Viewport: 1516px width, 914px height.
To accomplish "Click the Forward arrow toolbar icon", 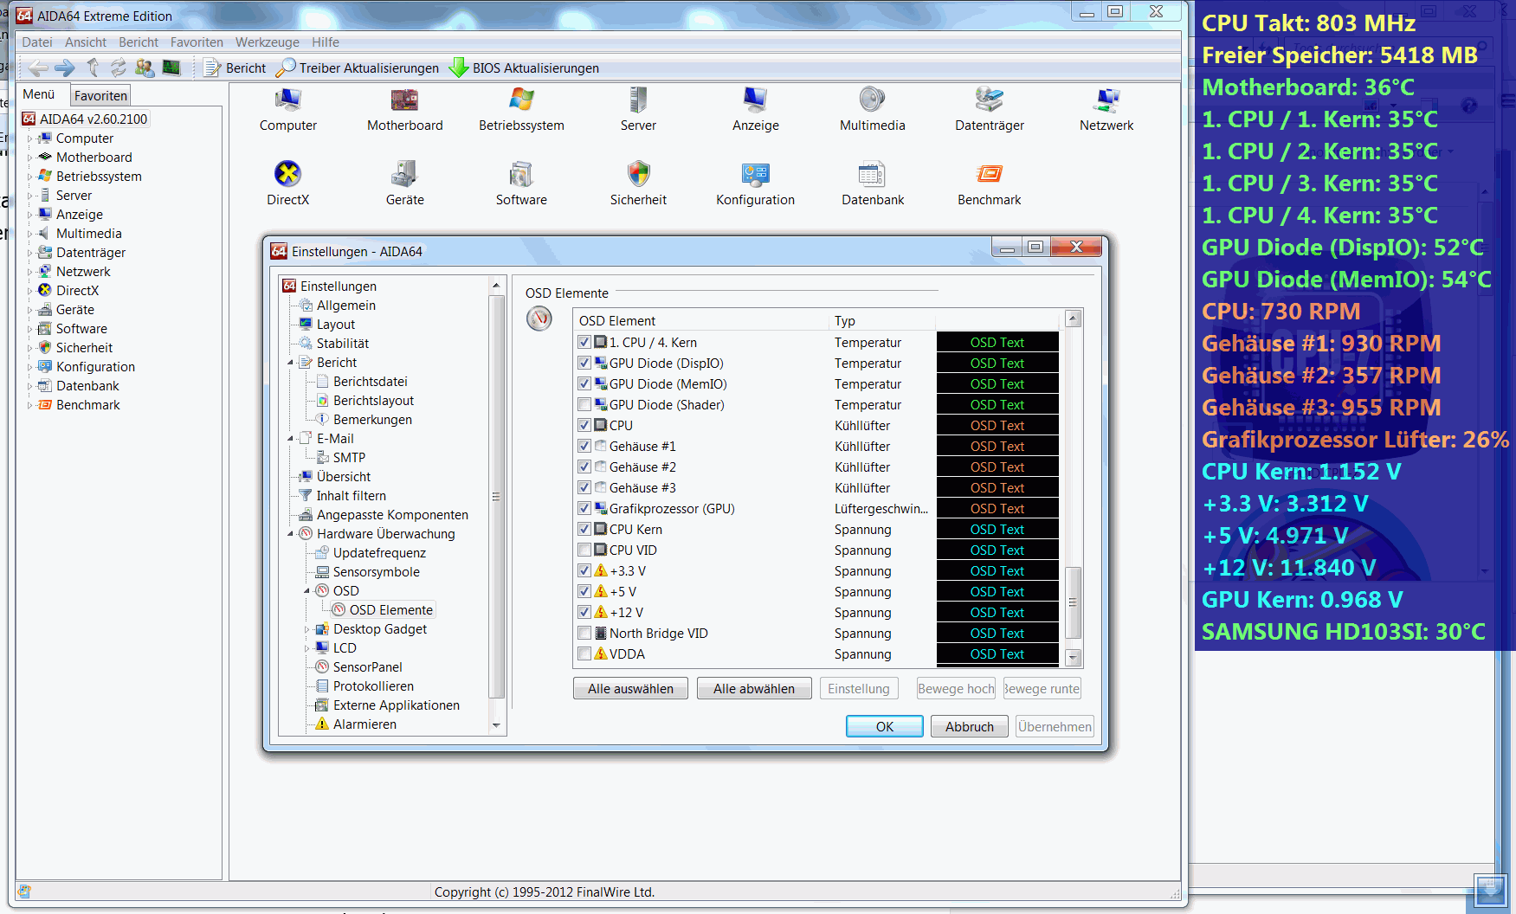I will click(65, 68).
